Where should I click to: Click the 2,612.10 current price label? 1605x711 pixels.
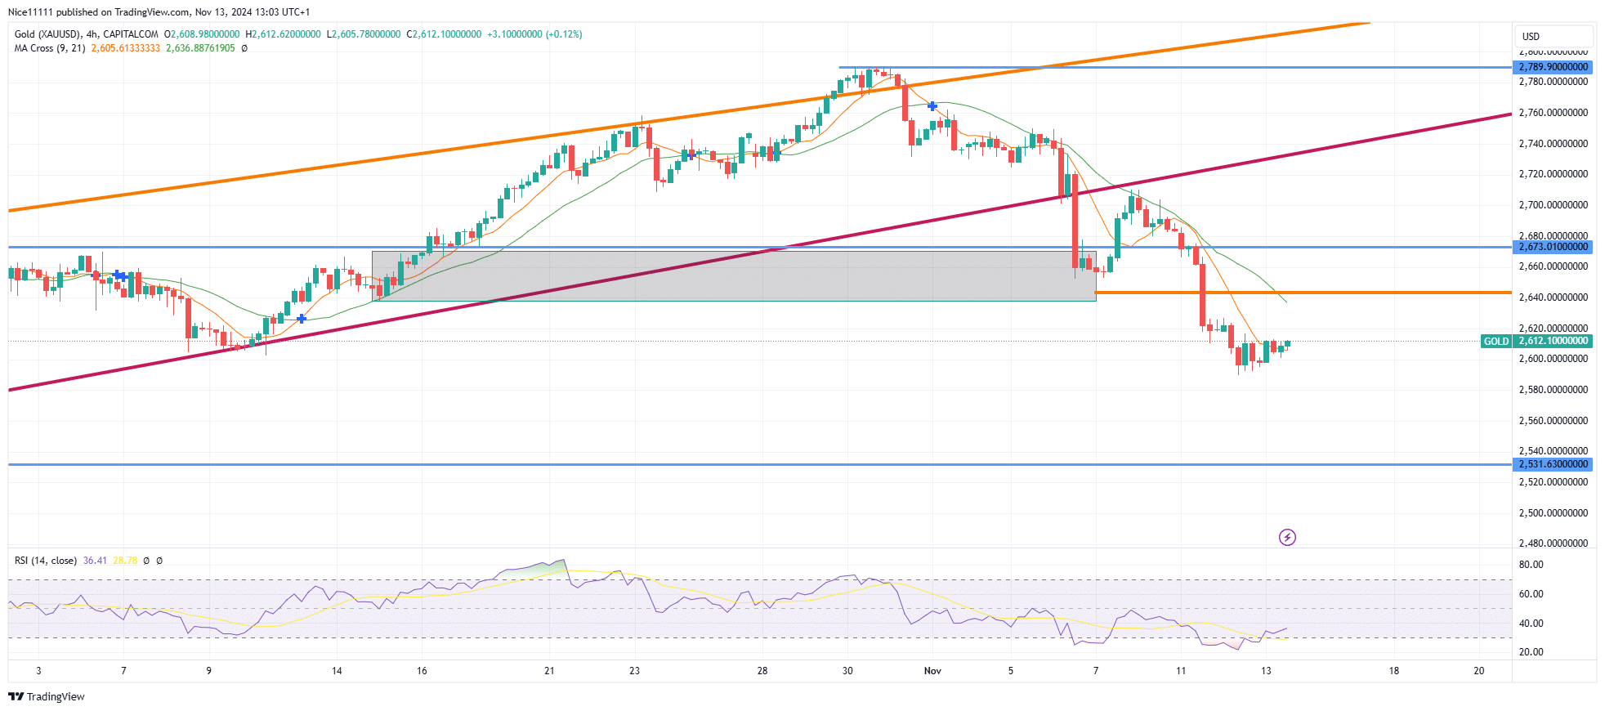1554,342
